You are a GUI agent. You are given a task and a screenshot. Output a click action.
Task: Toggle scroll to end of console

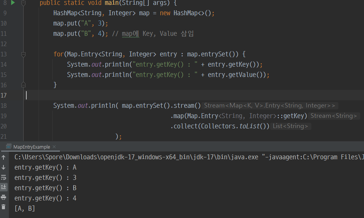pos(3,187)
